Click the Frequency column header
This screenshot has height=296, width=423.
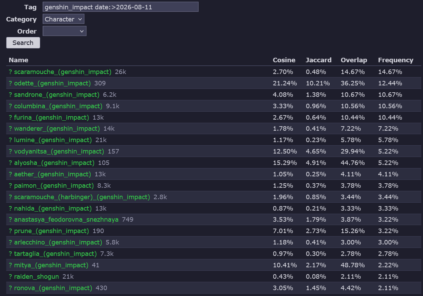click(x=396, y=60)
